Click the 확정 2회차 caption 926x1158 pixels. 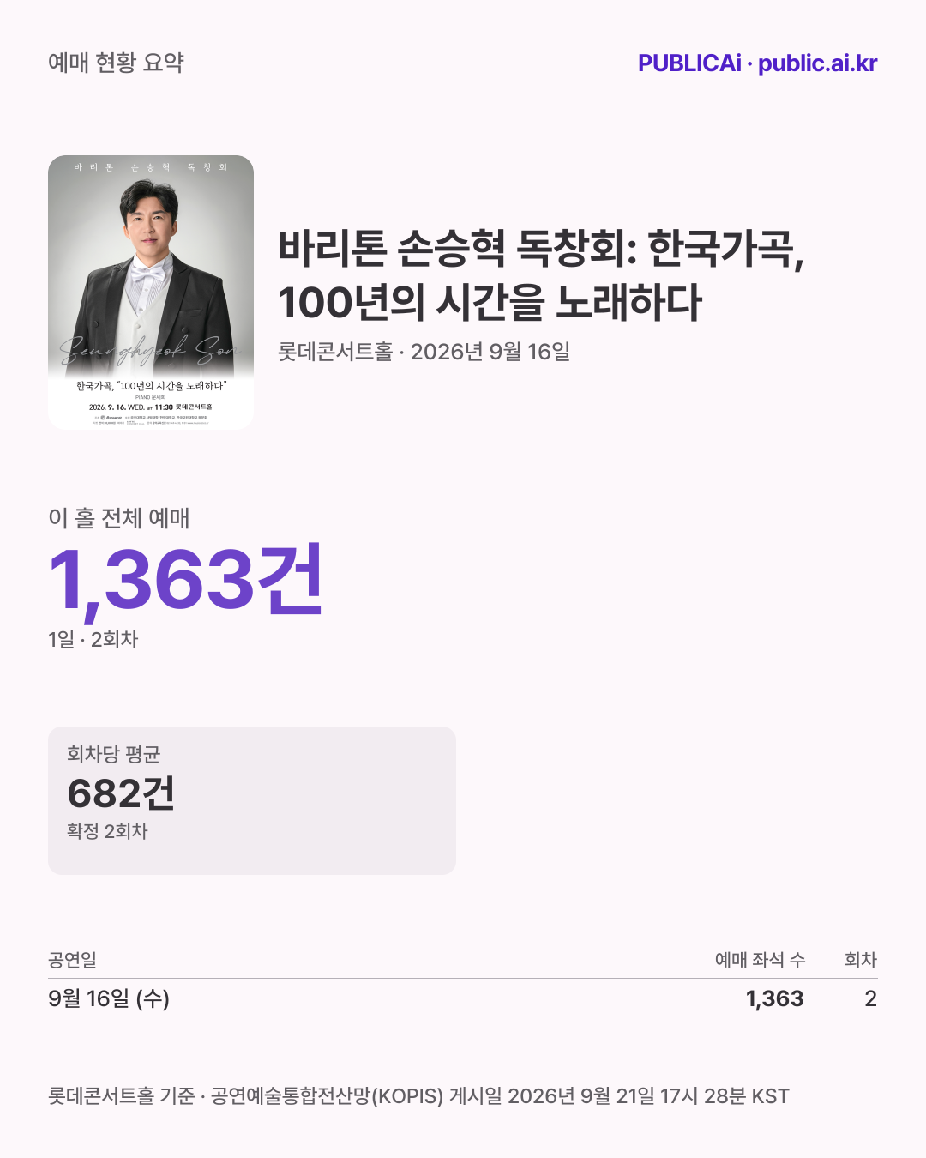[x=107, y=831]
